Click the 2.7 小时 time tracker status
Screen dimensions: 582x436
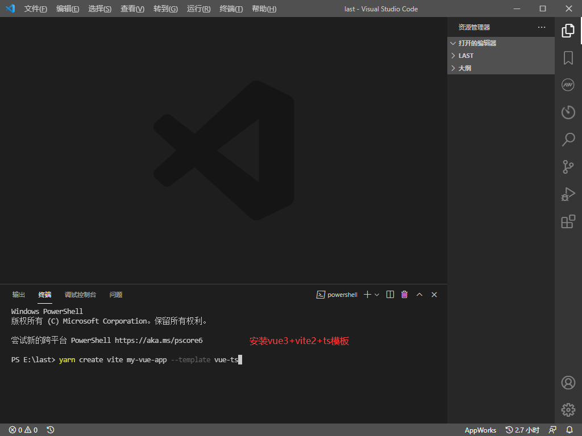pos(522,430)
